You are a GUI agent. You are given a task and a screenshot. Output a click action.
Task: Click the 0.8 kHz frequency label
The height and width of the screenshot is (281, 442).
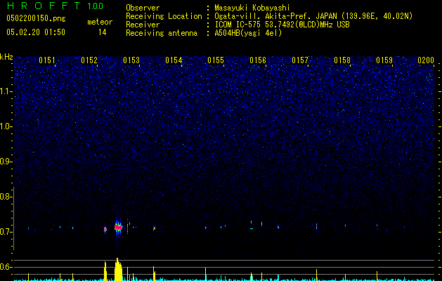[x=5, y=197]
